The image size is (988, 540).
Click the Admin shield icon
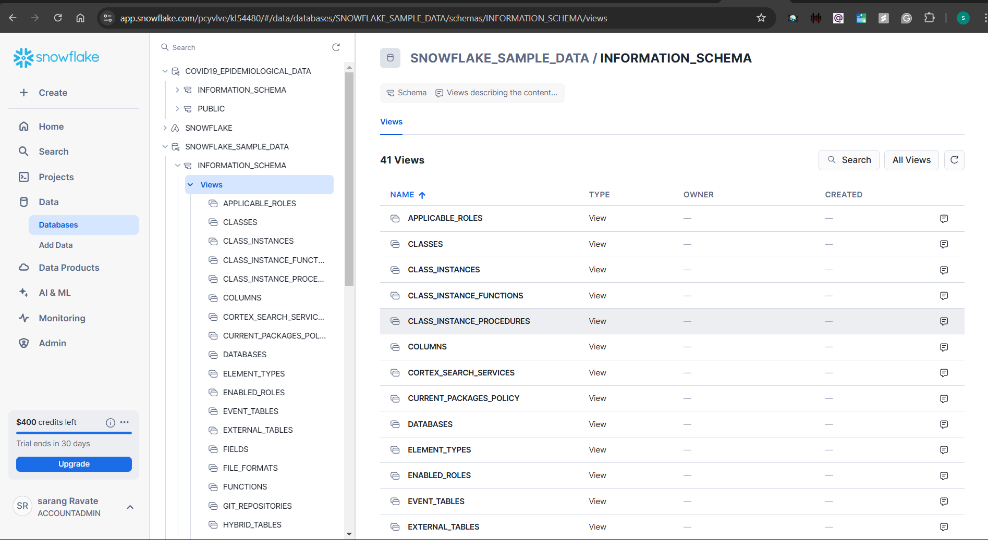(23, 343)
